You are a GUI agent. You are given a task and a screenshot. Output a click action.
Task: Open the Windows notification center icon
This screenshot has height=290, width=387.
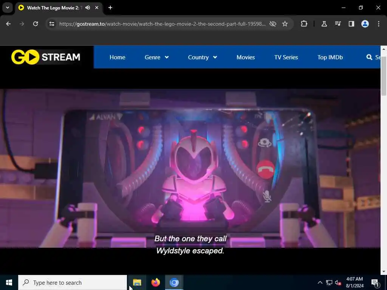pyautogui.click(x=375, y=282)
